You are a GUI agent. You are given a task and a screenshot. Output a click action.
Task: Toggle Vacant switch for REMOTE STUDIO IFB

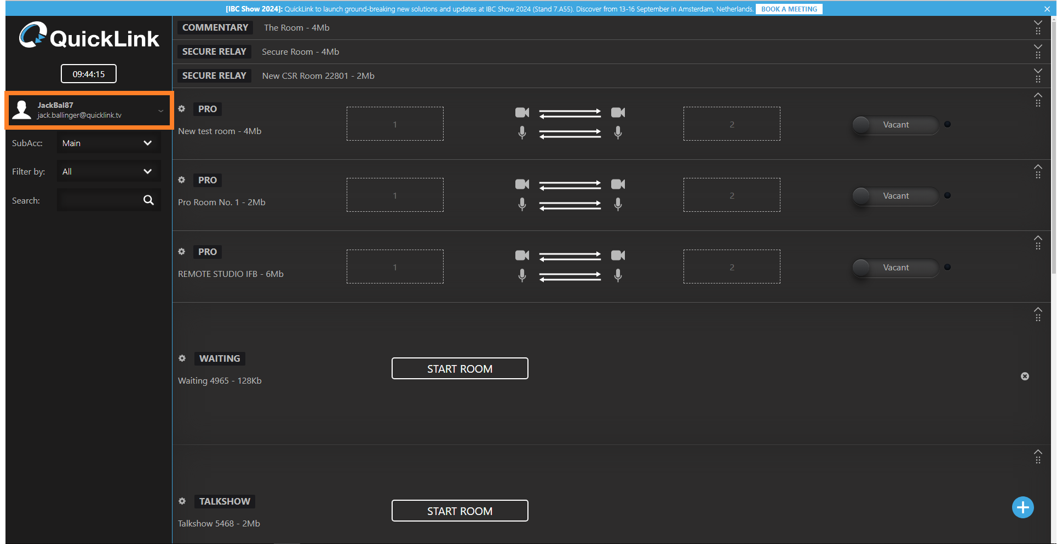pos(895,268)
